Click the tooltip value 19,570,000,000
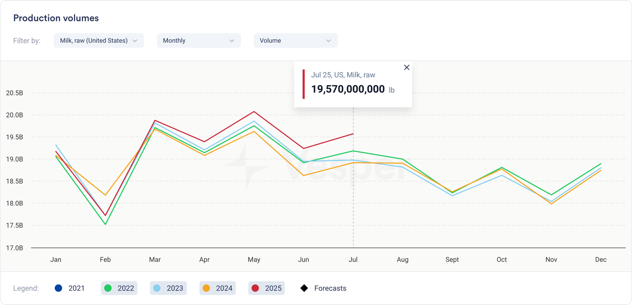The image size is (632, 305). (348, 89)
